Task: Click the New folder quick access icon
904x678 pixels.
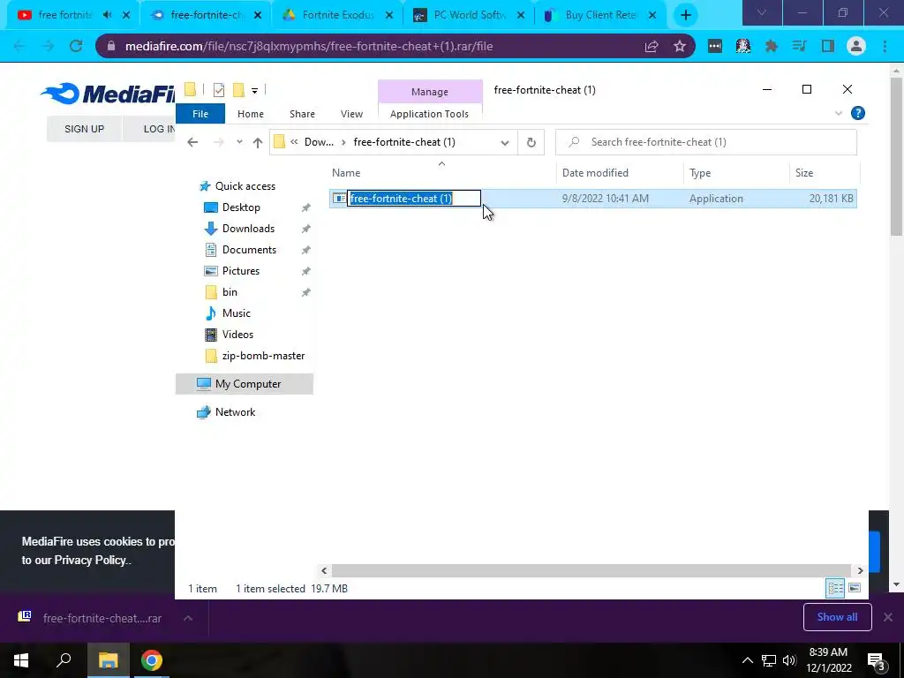Action: (x=238, y=90)
